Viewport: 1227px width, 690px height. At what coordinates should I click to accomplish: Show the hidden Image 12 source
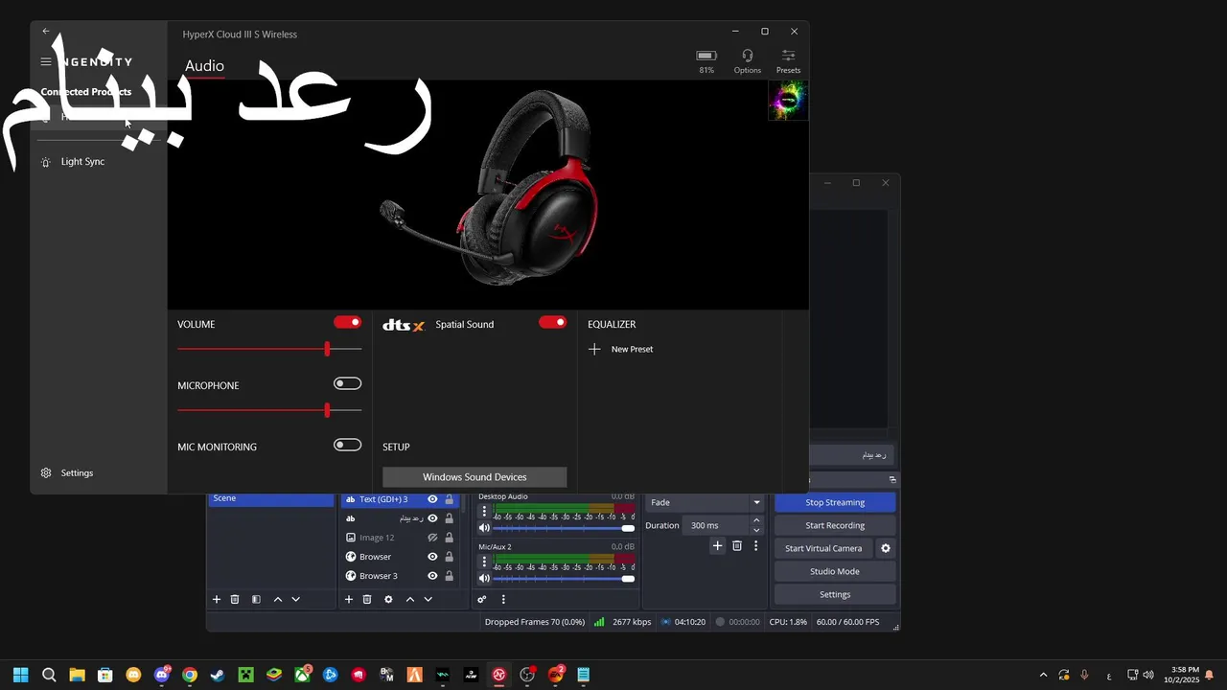click(432, 538)
